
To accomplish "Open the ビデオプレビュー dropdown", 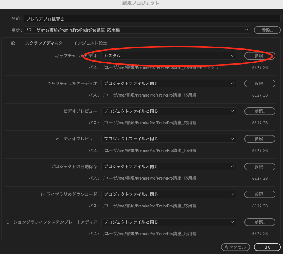I will (x=169, y=111).
